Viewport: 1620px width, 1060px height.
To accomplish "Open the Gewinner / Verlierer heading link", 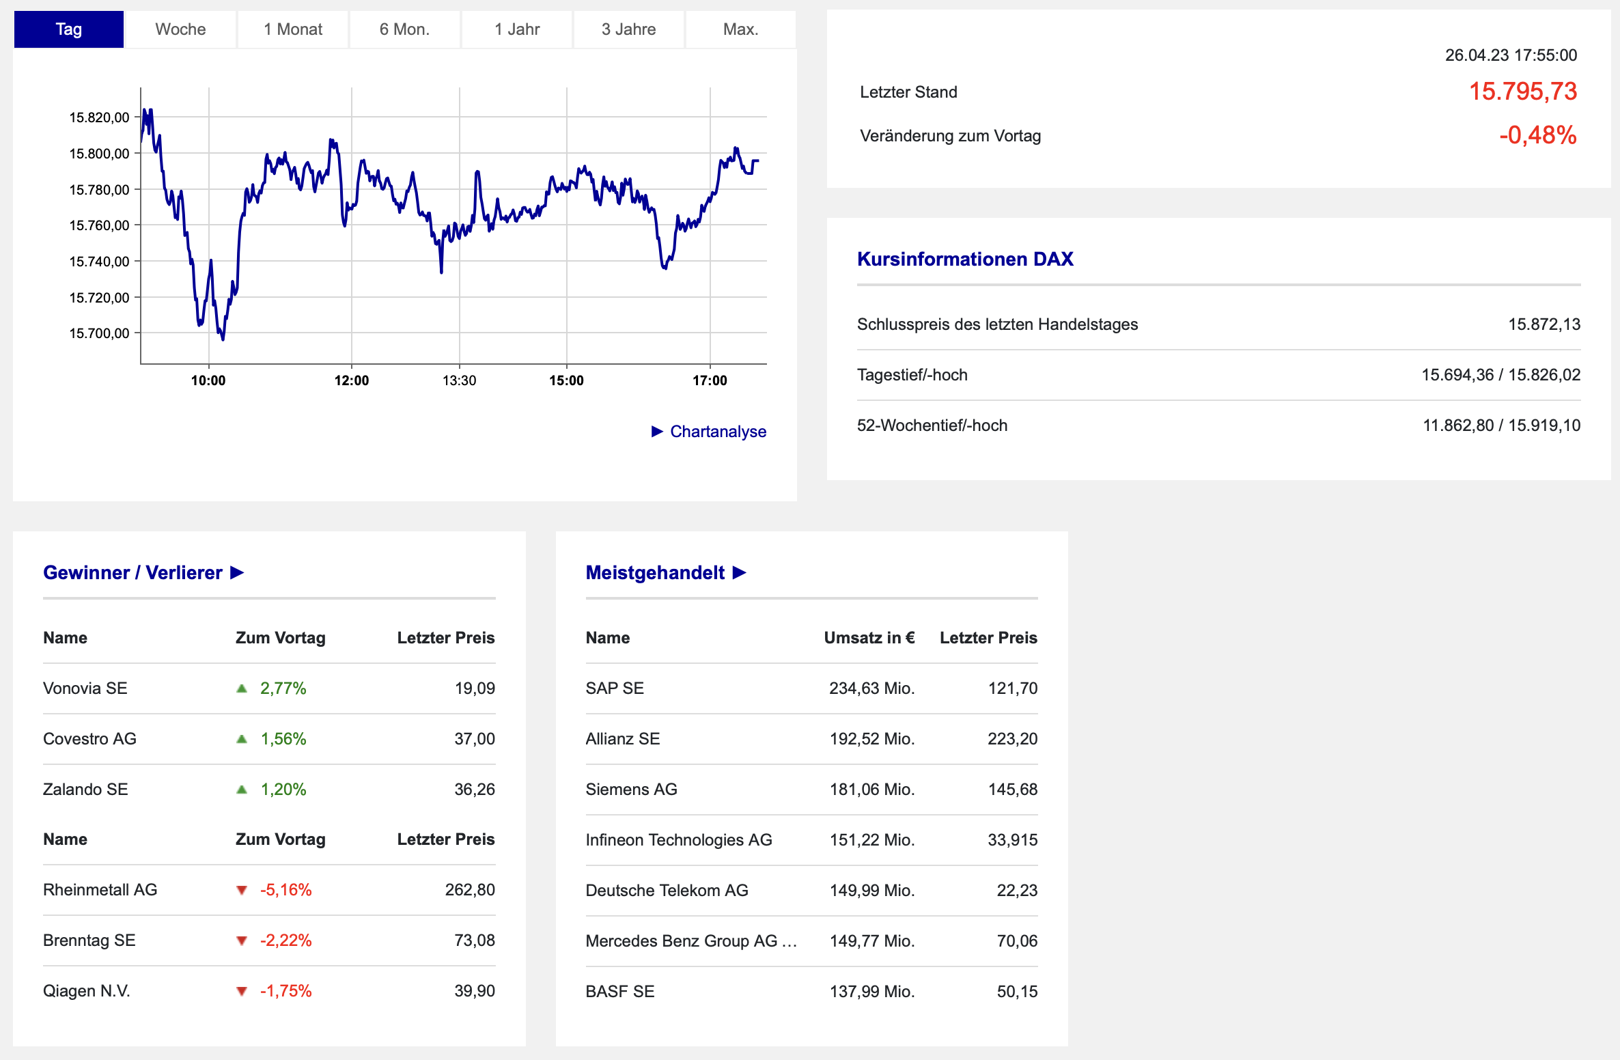I will click(x=132, y=572).
